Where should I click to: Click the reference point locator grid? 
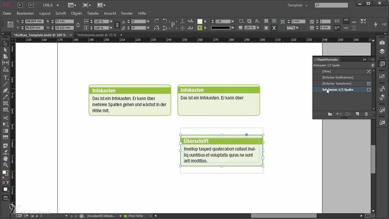(x=10, y=24)
